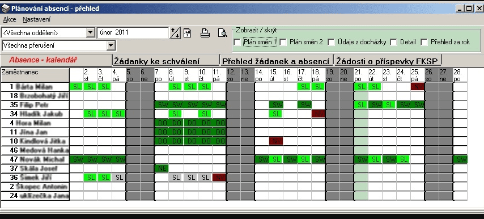This screenshot has height=219, width=484.
Task: Open print preview with magnifier page icon
Action: [x=222, y=33]
